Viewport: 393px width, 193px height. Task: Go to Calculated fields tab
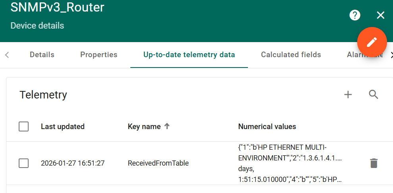291,55
